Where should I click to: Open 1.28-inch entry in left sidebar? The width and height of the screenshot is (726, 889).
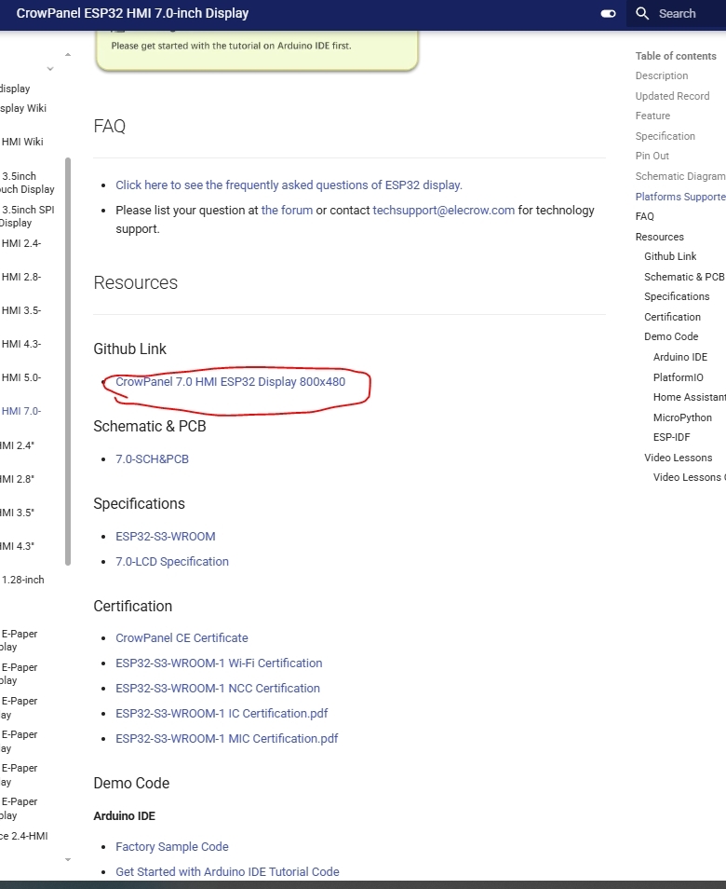coord(22,580)
